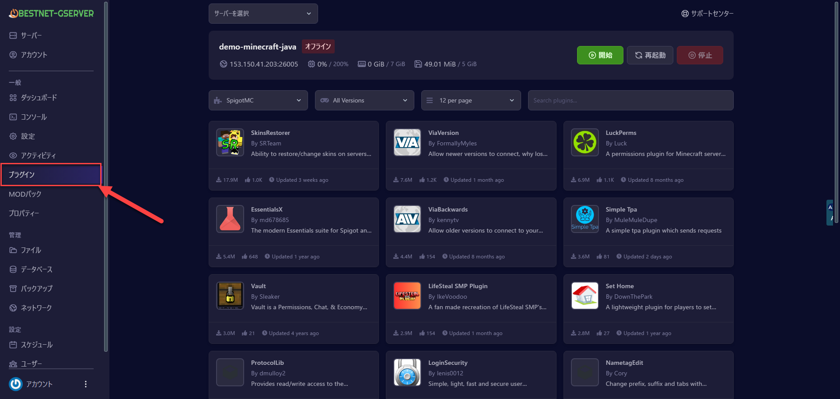Open EssentialsX plugin title
The height and width of the screenshot is (399, 840).
coord(267,209)
